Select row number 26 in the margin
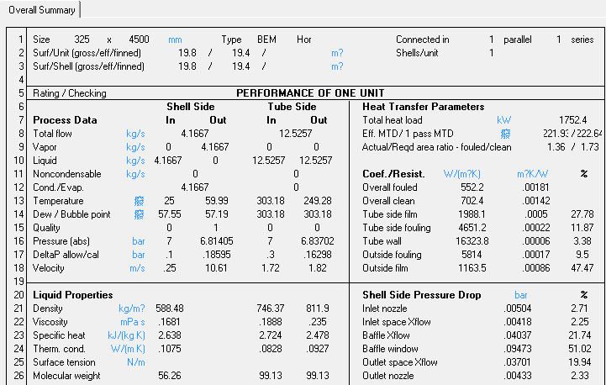Image resolution: width=606 pixels, height=385 pixels. pos(19,376)
